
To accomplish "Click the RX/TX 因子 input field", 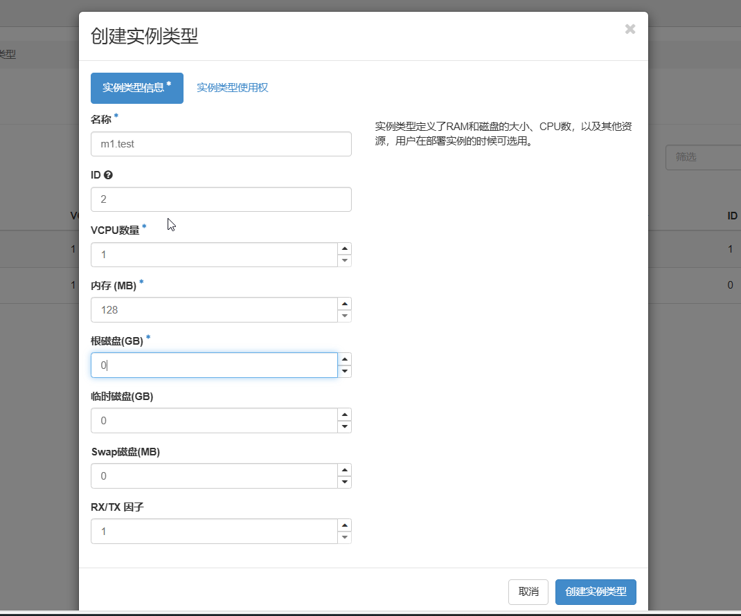I will [x=214, y=532].
